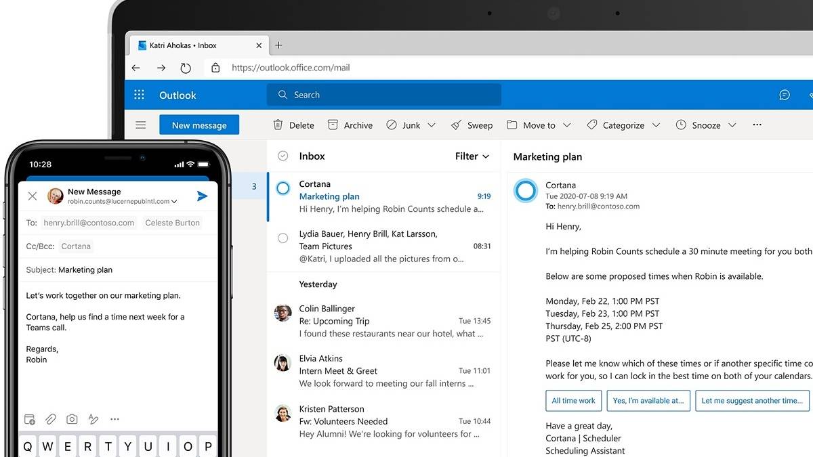
Task: Click the Delete trash icon
Action: click(x=278, y=125)
